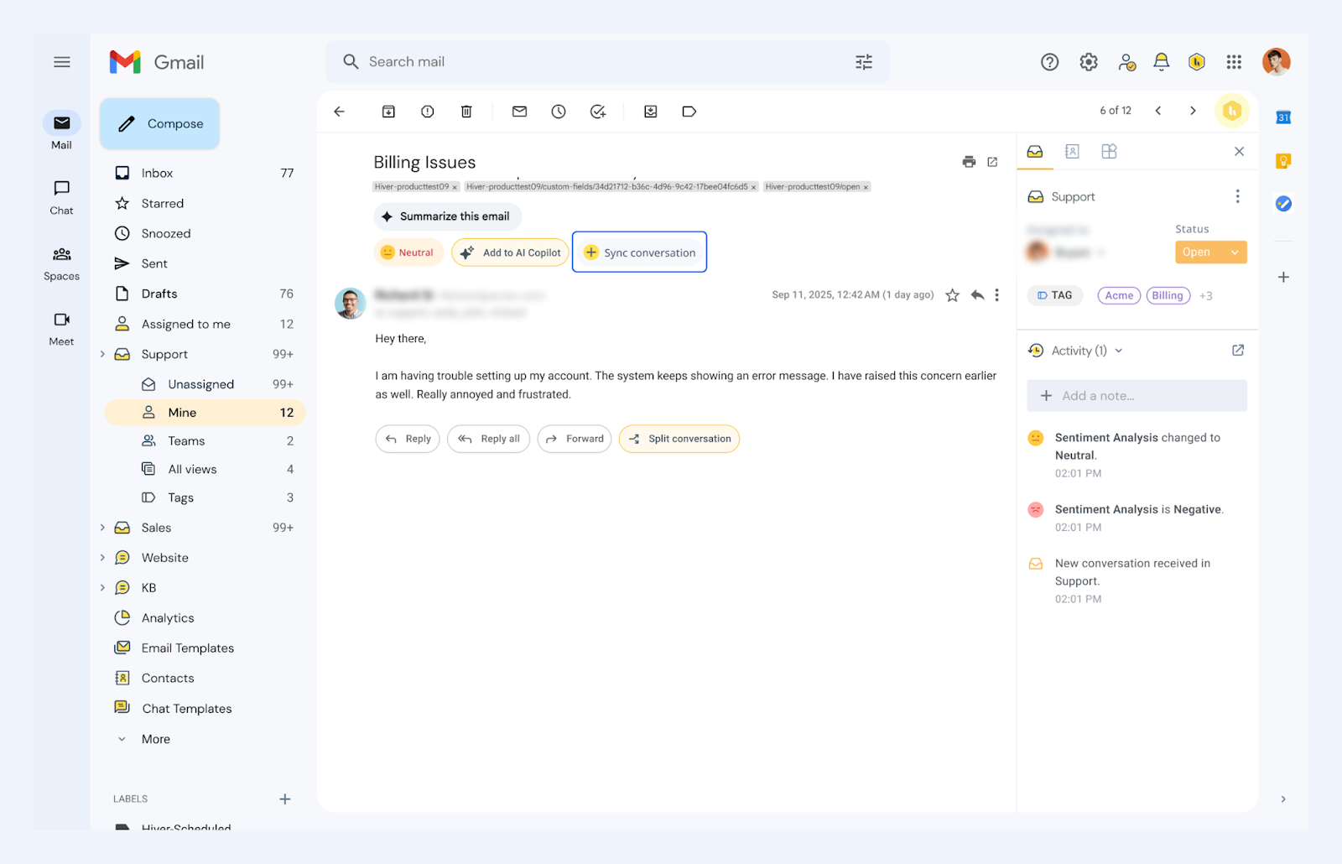
Task: Switch to Chat in the left rail
Action: point(61,198)
